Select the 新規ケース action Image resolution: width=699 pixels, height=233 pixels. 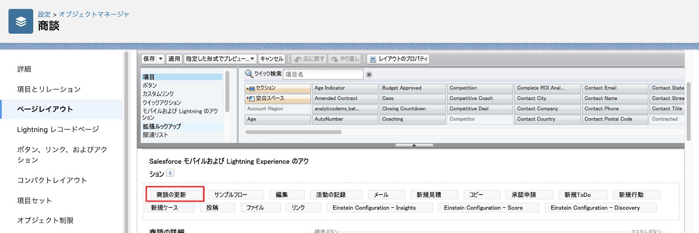(x=170, y=208)
